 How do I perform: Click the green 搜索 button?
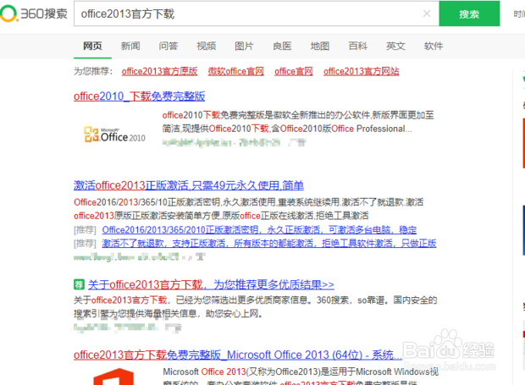pos(469,14)
